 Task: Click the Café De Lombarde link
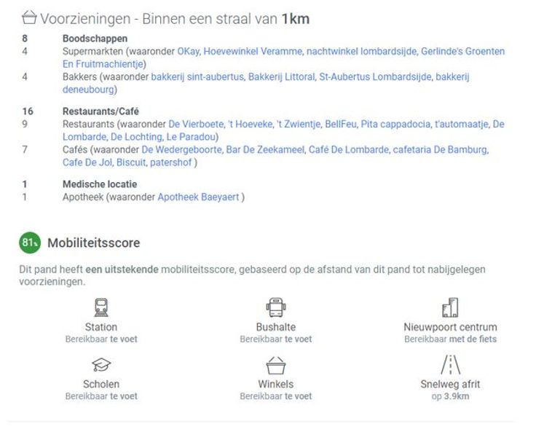(x=347, y=150)
